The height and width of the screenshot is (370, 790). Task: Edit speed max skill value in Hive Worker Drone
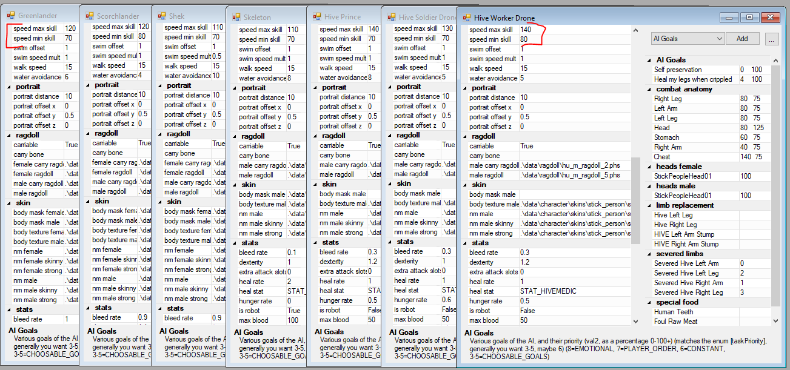point(574,30)
